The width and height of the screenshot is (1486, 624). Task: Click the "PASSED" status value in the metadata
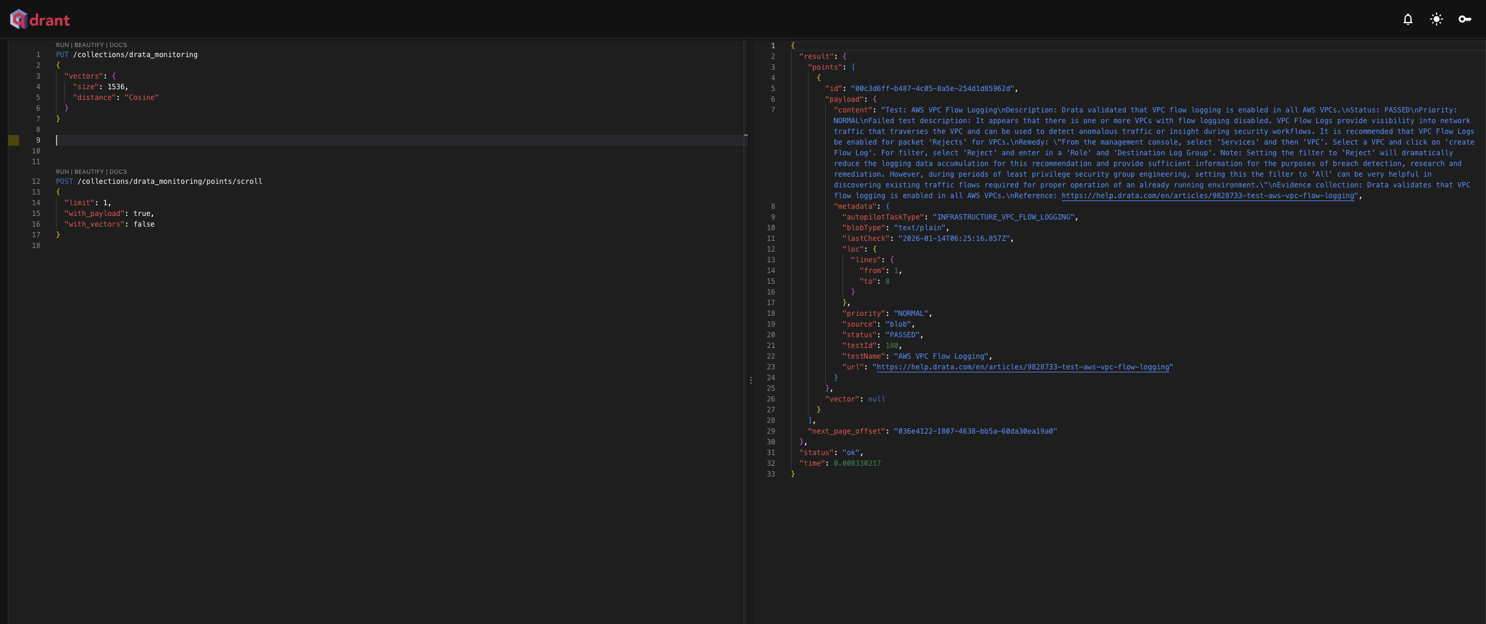[x=903, y=335]
